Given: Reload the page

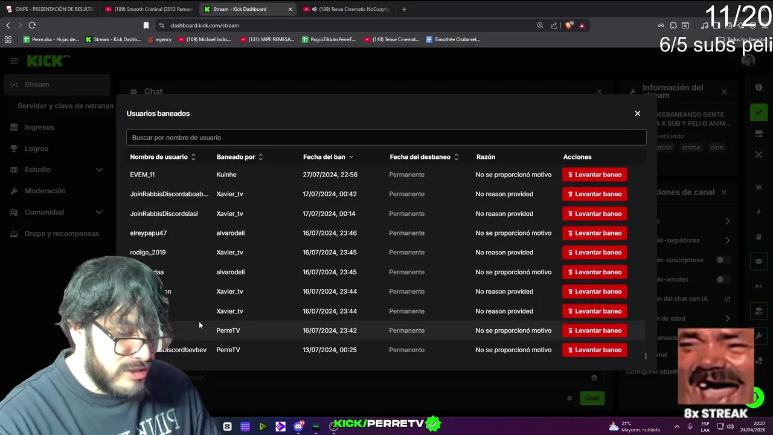Looking at the screenshot, I should click(32, 25).
